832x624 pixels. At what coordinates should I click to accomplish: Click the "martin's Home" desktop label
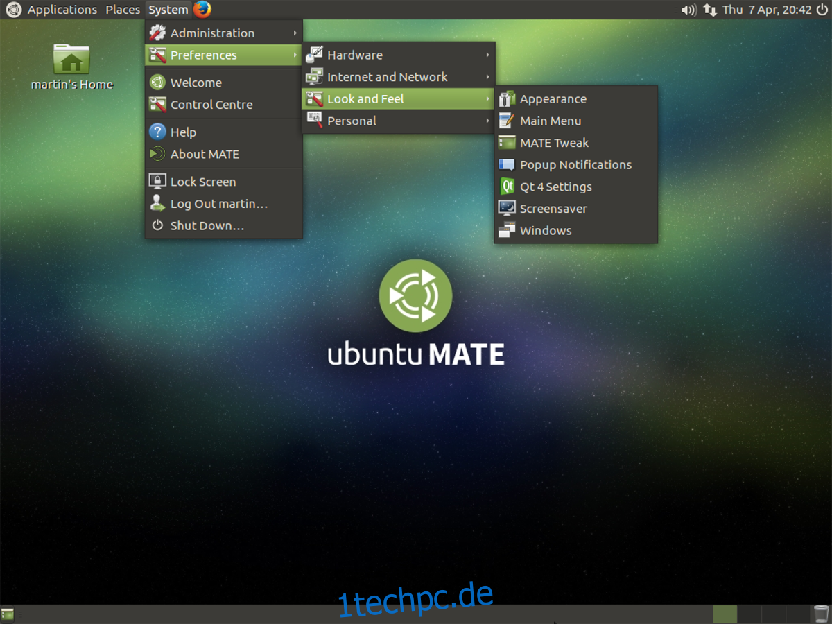pyautogui.click(x=72, y=85)
